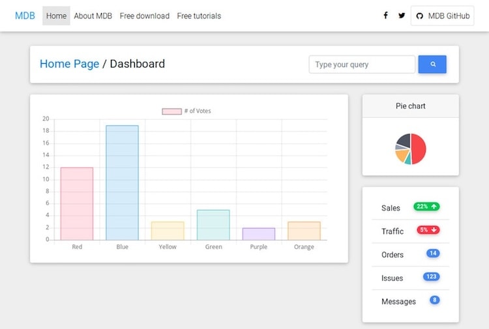Click the Purple bar in chart

(259, 234)
